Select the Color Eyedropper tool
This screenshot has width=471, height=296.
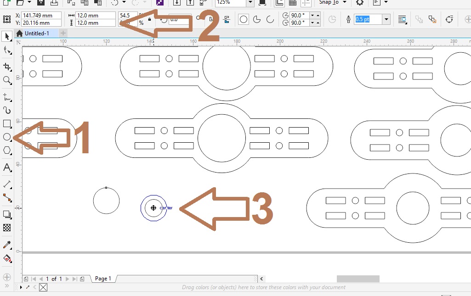coord(7,245)
